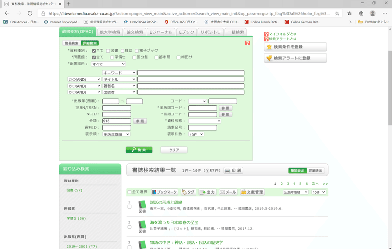Click the browser back arrow
This screenshot has height=249, width=392.
pyautogui.click(x=7, y=13)
